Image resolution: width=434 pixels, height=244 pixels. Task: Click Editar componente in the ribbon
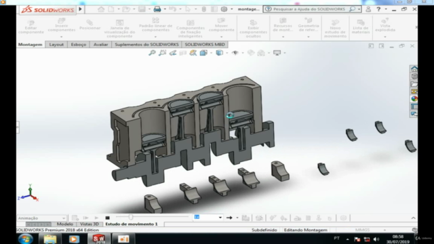pos(31,27)
